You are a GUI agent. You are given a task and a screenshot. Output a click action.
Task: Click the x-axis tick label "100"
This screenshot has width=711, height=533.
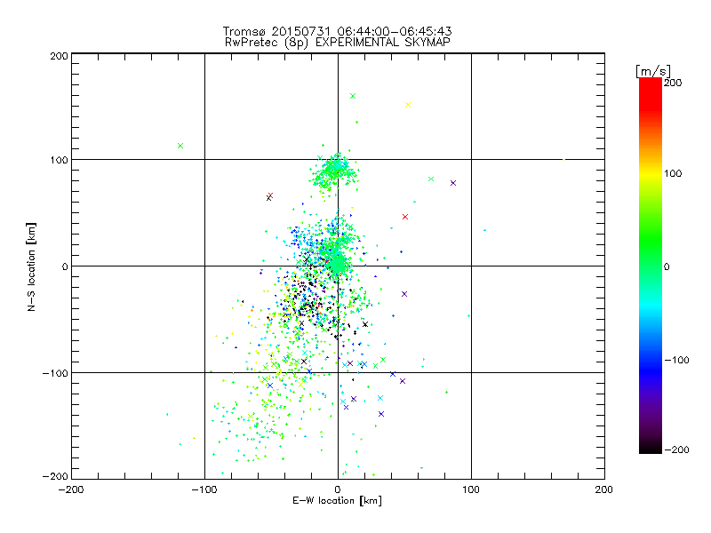pyautogui.click(x=471, y=489)
